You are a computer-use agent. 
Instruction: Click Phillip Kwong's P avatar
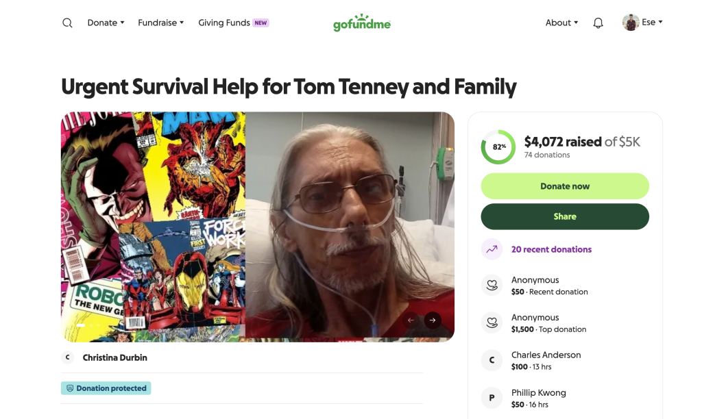click(x=492, y=398)
